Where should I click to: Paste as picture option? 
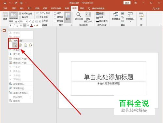pos(25,45)
